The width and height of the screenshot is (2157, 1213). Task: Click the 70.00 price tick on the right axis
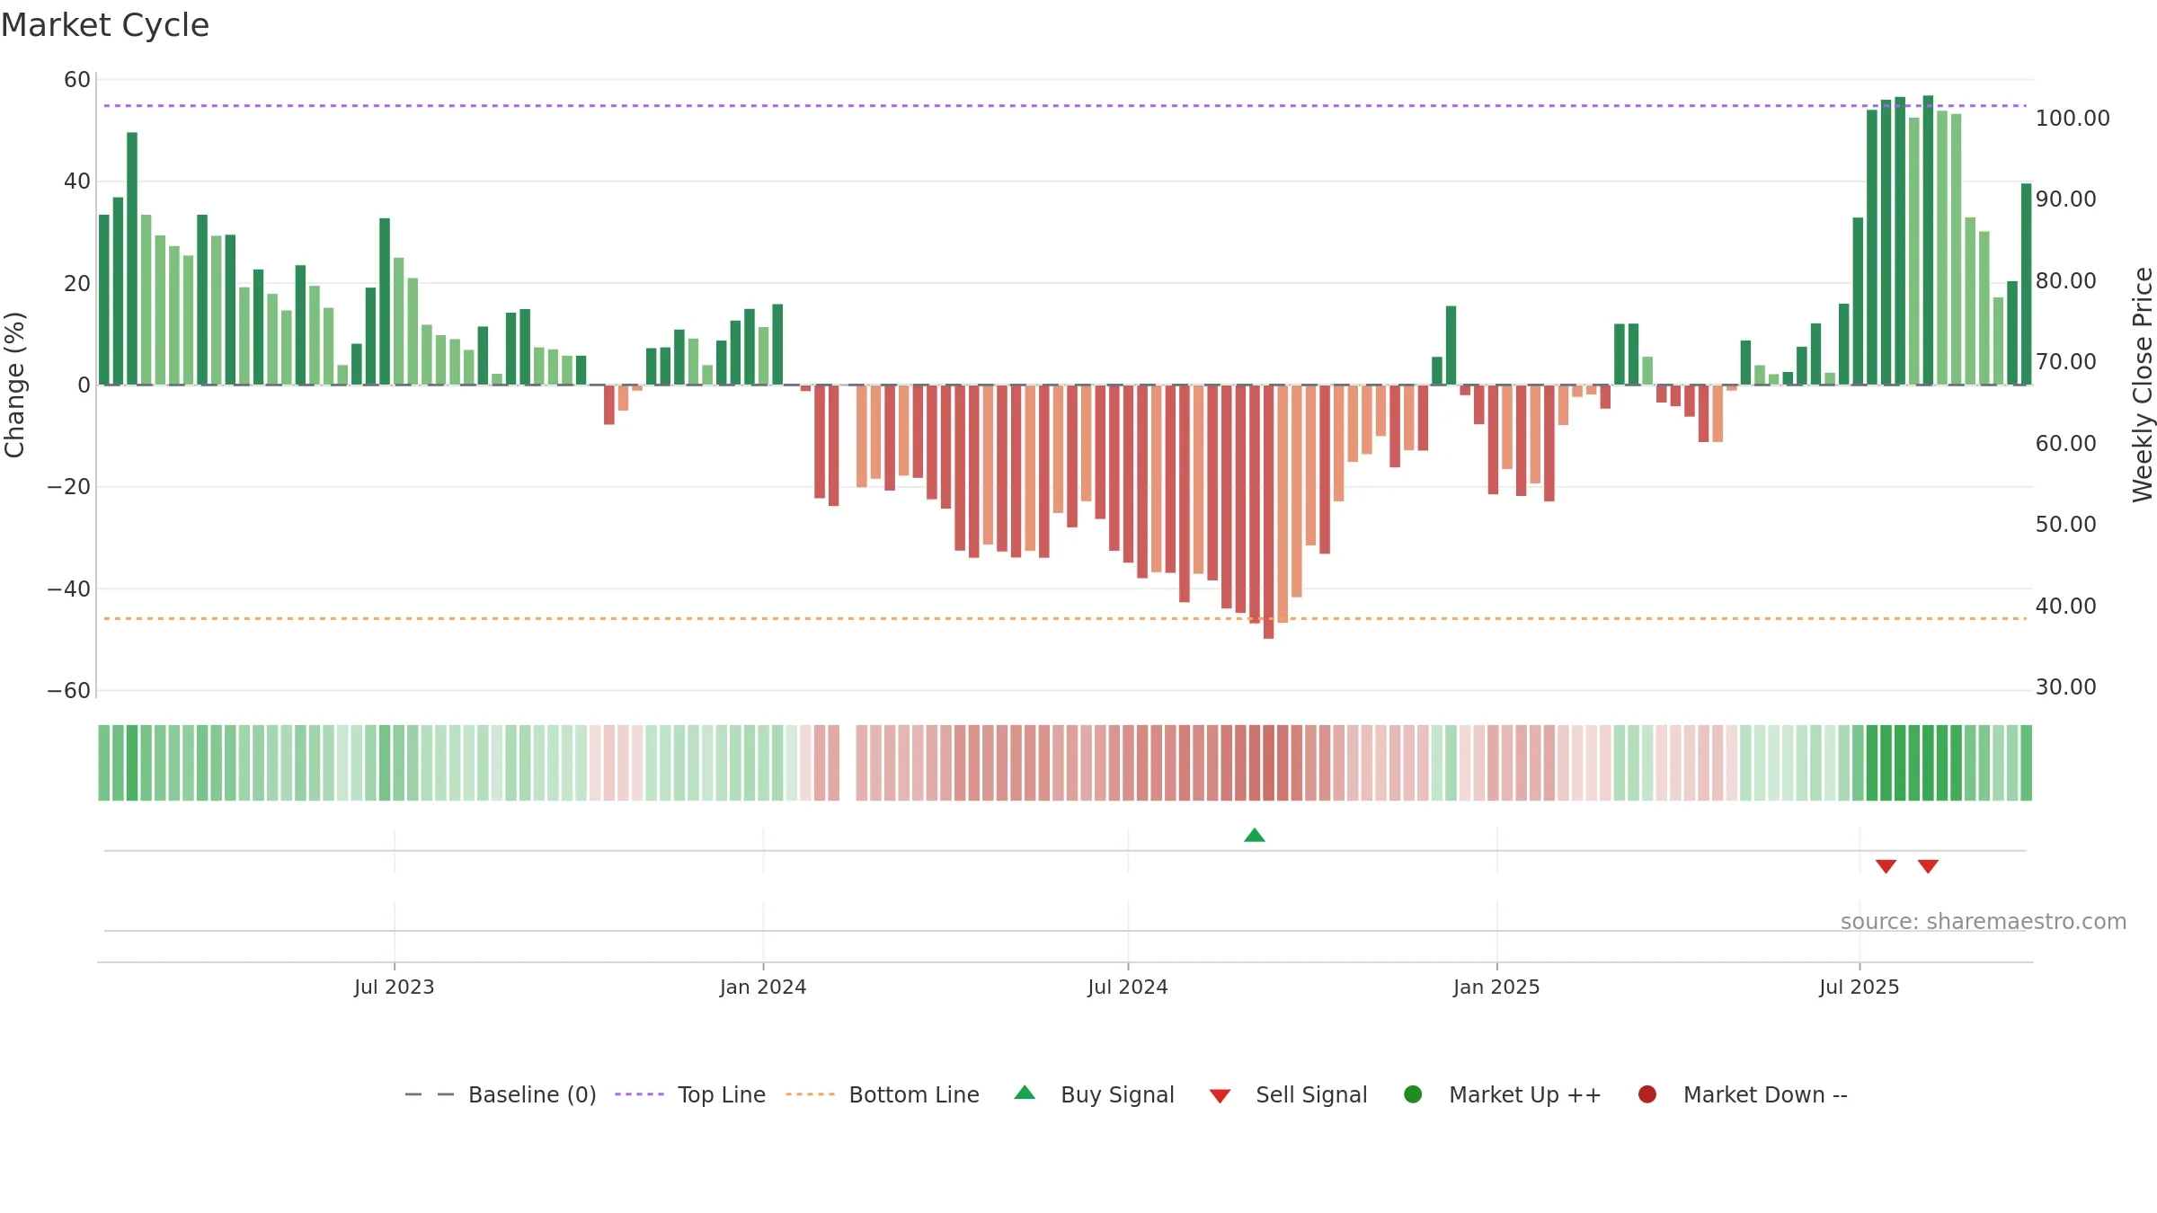[2065, 361]
